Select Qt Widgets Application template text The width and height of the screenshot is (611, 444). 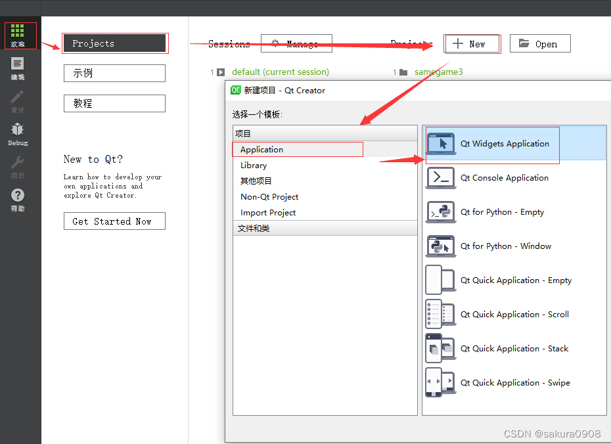(x=505, y=144)
